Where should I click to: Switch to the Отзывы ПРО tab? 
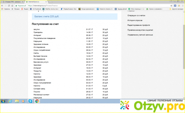(13, 2)
